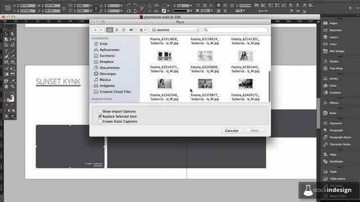Viewport: 360px width, 202px height.
Task: Choose the Scissors tool
Action: 6,68
